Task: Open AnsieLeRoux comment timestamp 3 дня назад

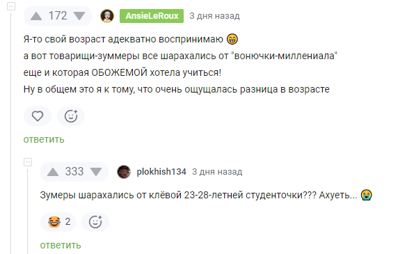Action: point(215,16)
